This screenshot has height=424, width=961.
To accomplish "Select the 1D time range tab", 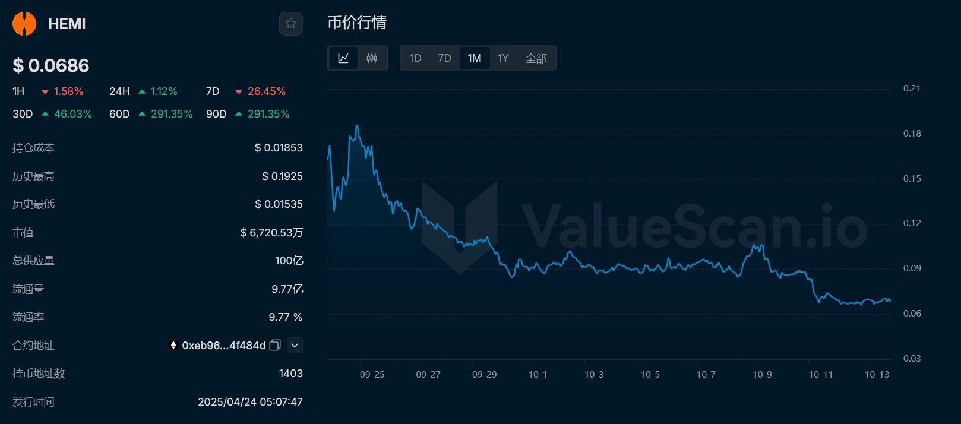I will (x=416, y=58).
